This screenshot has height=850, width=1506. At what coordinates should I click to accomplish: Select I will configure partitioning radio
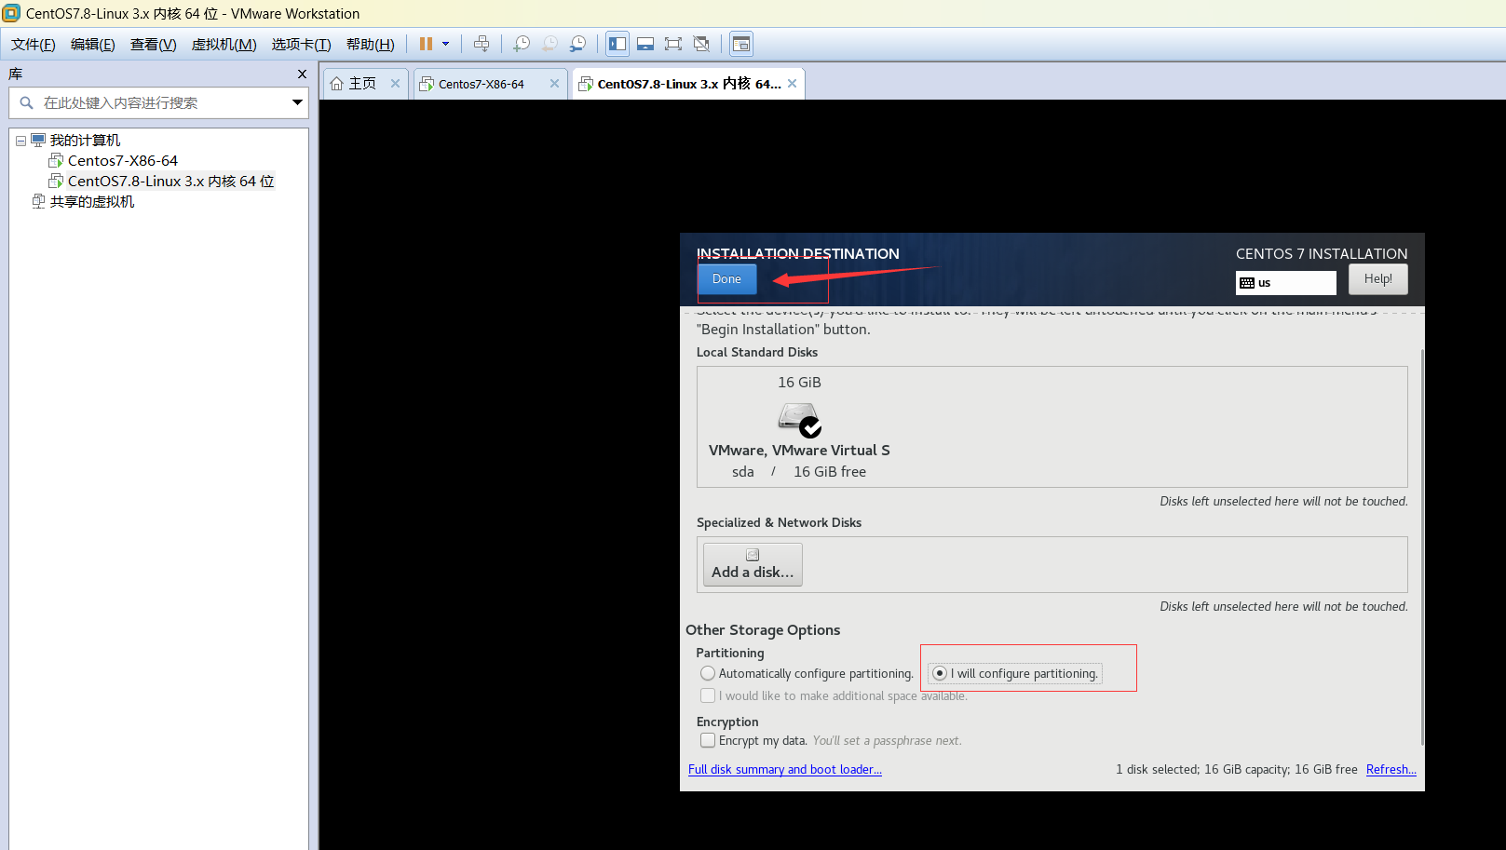pos(940,673)
